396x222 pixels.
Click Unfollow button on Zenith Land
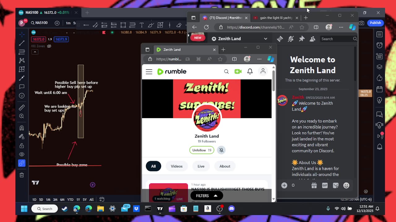202,150
